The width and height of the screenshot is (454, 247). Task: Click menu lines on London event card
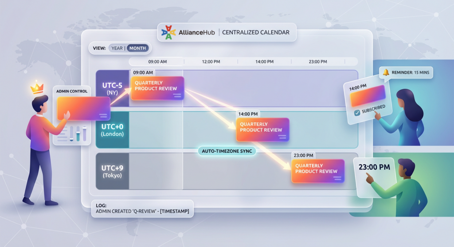tap(282, 137)
